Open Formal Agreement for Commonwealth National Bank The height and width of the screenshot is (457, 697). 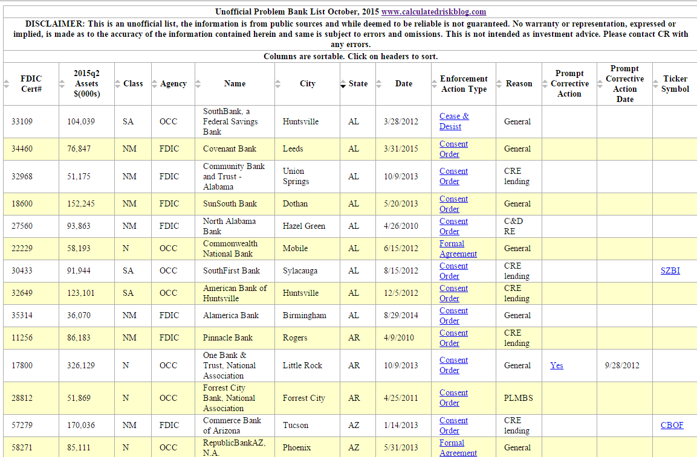458,249
